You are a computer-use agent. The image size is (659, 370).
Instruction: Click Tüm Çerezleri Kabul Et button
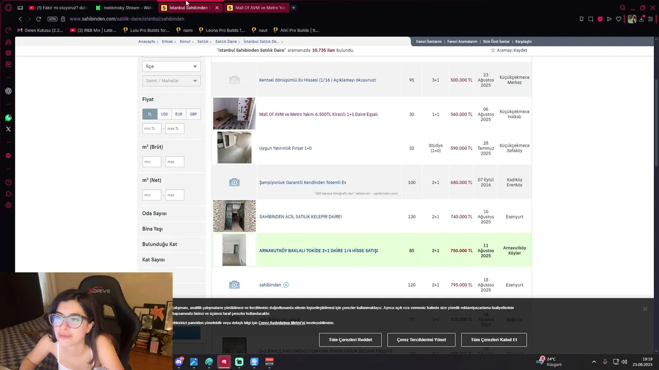click(494, 340)
